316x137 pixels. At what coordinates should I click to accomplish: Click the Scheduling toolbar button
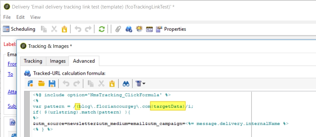pyautogui.click(x=19, y=29)
